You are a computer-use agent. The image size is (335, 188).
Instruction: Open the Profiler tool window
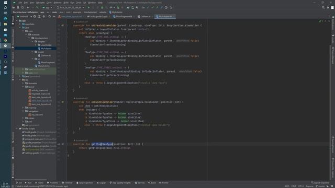pos(164,183)
